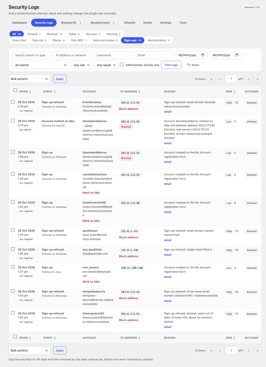
Task: Click the top page number box
Action: (x=231, y=79)
